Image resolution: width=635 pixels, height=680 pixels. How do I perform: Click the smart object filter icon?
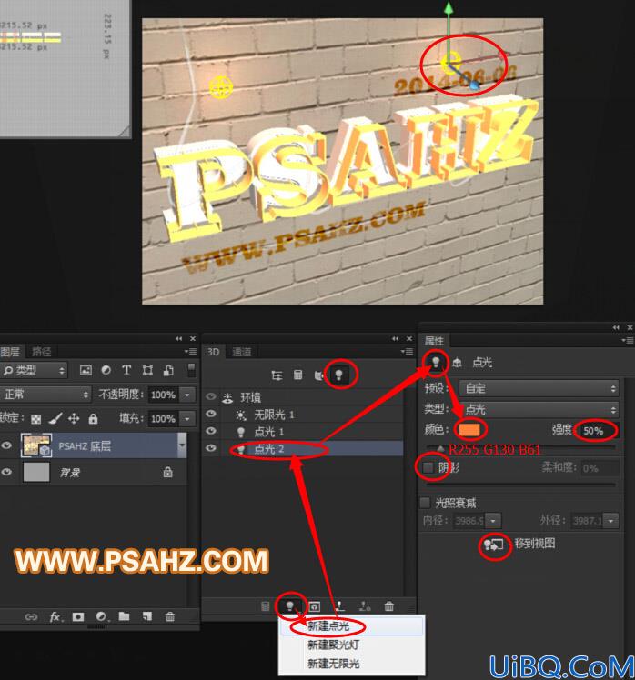(168, 370)
